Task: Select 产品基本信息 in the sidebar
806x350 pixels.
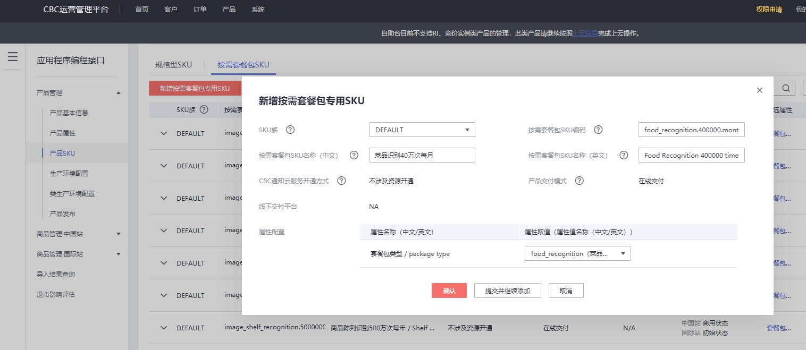Action: click(69, 113)
